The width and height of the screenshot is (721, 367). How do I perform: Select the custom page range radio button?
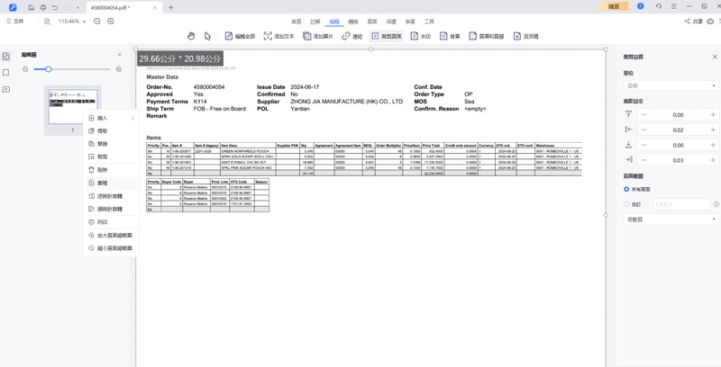(626, 204)
